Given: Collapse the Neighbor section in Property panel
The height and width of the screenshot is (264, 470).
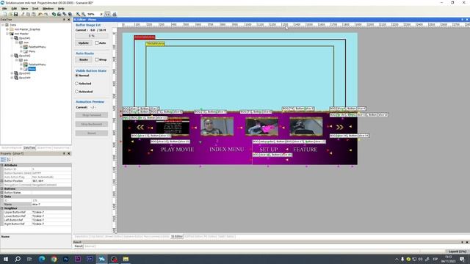Looking at the screenshot, I should pyautogui.click(x=2, y=208).
